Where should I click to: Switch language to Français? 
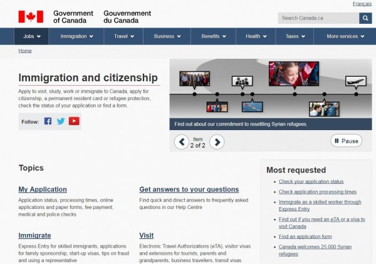coord(362,4)
